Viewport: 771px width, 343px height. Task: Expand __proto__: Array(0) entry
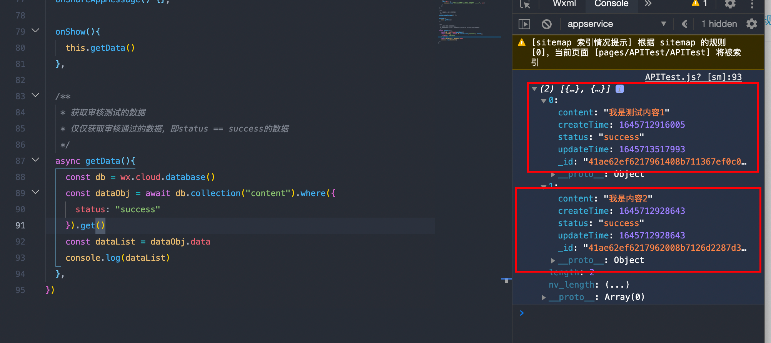coord(544,297)
